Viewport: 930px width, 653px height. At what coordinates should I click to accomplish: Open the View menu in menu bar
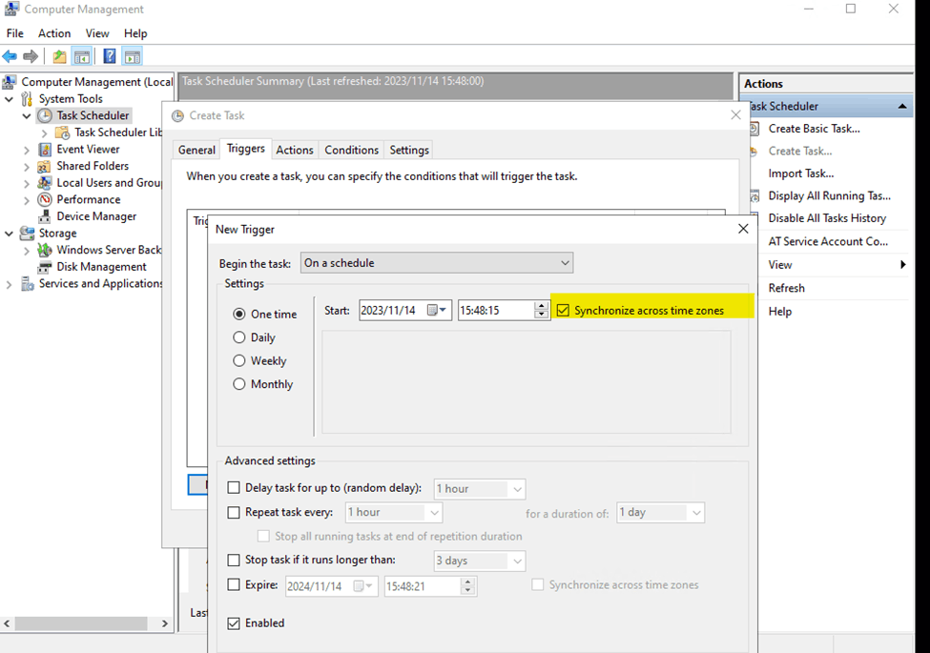[x=97, y=33]
